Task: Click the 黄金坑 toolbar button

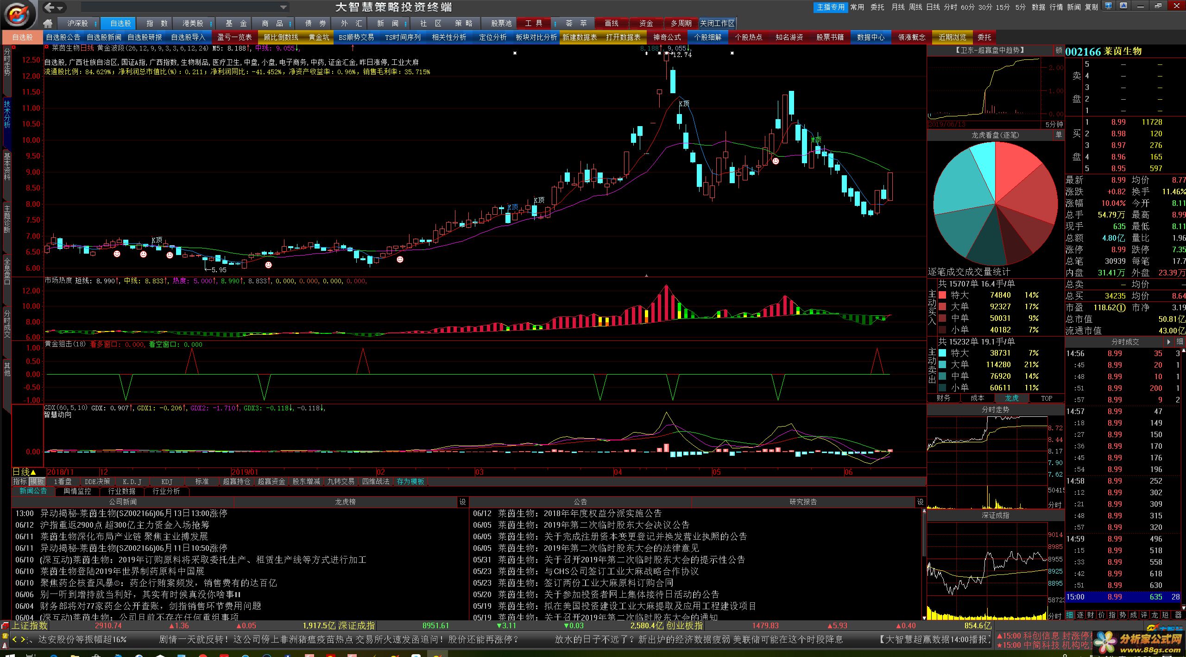Action: [x=319, y=37]
